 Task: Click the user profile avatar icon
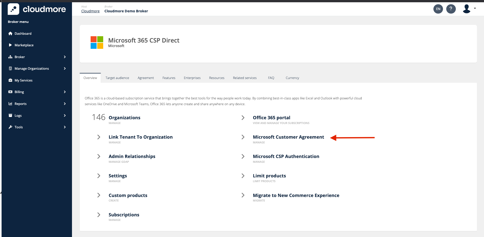[x=467, y=8]
